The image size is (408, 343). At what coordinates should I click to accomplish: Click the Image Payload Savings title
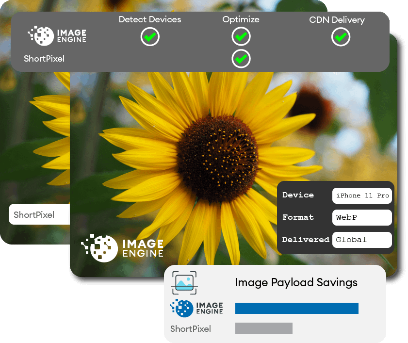[296, 283]
